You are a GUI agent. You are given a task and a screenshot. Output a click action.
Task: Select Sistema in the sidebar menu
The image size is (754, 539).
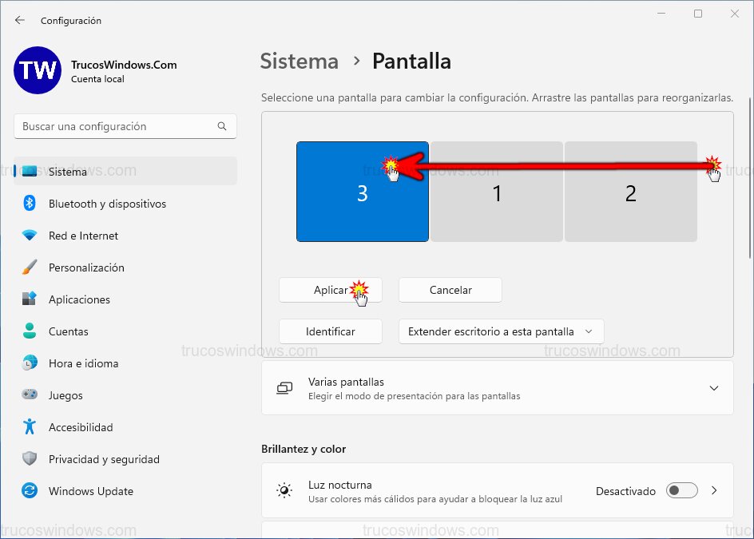[68, 171]
